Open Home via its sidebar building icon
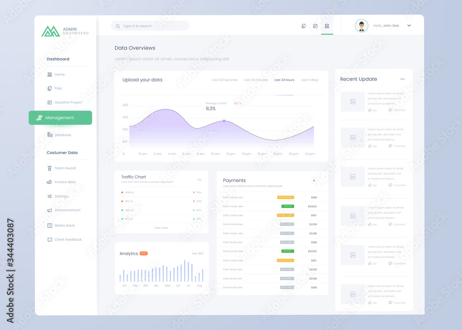 [x=49, y=74]
